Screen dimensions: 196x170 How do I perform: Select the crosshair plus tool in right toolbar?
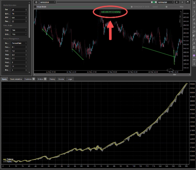point(194,3)
